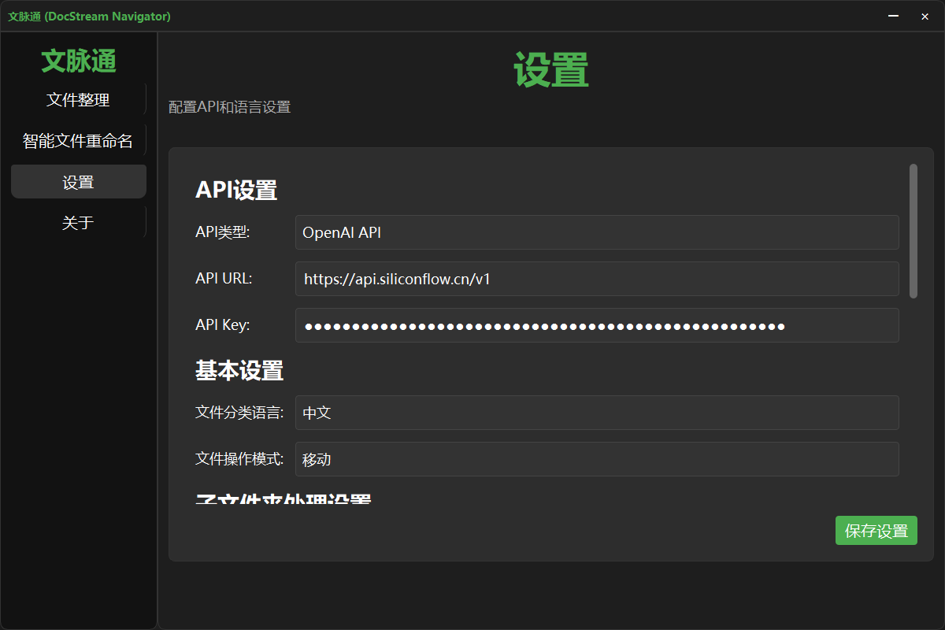Click the API URL: label
The height and width of the screenshot is (630, 945).
coord(224,279)
